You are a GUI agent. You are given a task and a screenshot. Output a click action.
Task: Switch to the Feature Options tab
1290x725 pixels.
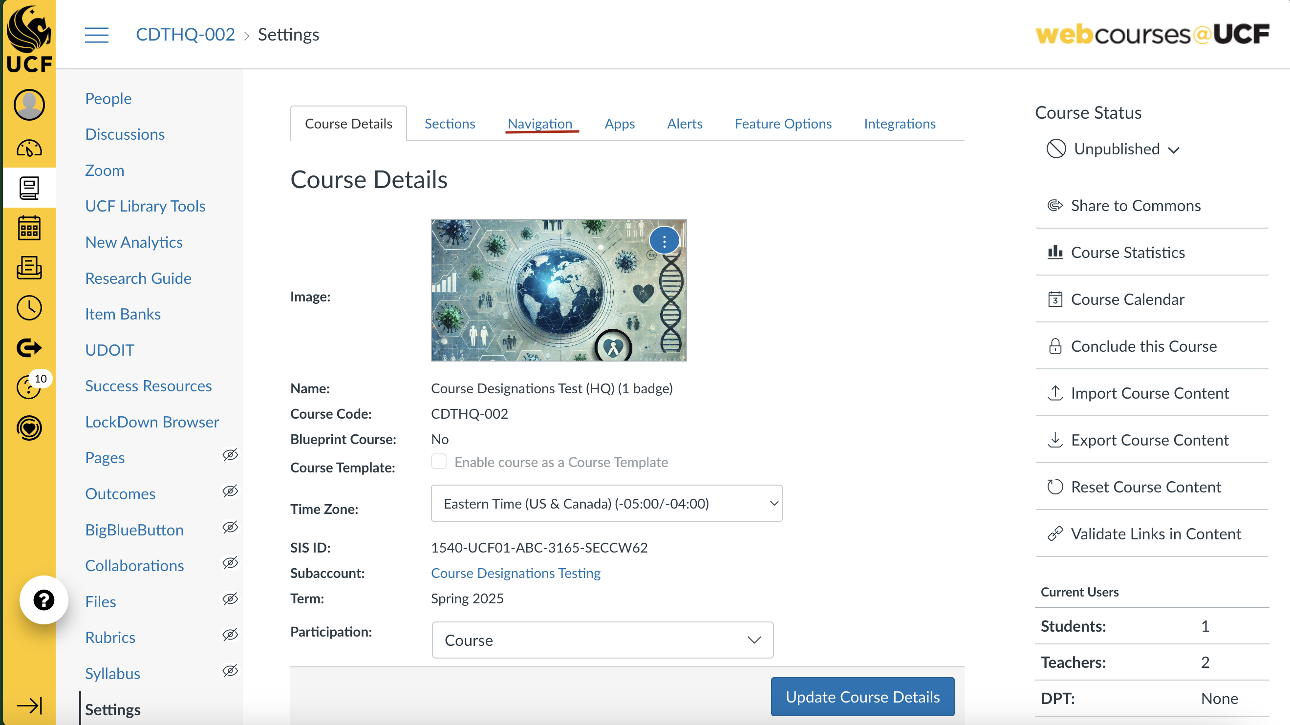click(783, 124)
